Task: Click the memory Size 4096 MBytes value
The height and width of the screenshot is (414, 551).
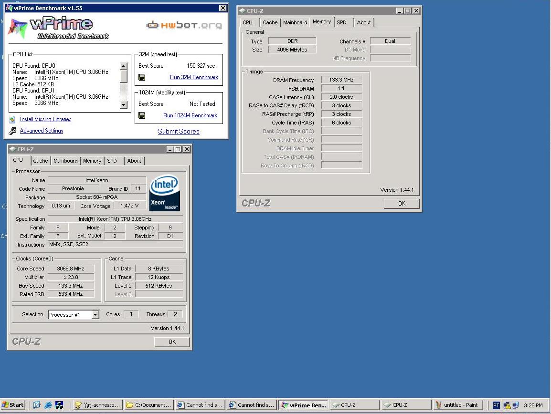Action: pyautogui.click(x=292, y=50)
